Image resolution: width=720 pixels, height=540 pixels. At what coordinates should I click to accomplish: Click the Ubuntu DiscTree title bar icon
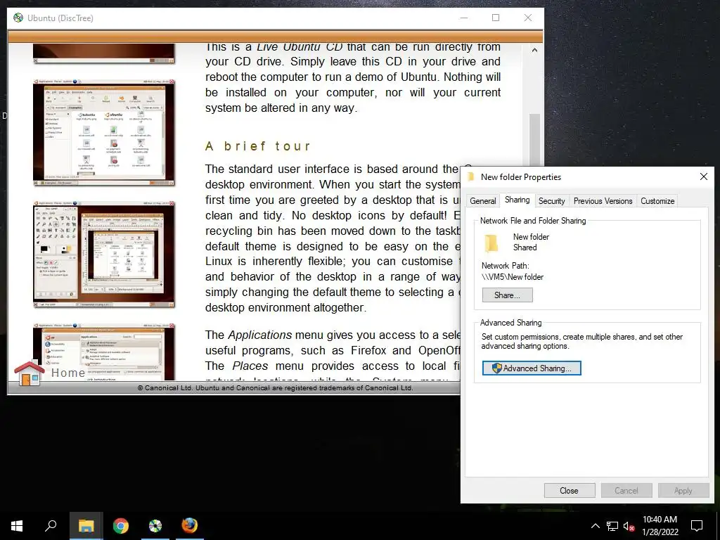(x=18, y=18)
